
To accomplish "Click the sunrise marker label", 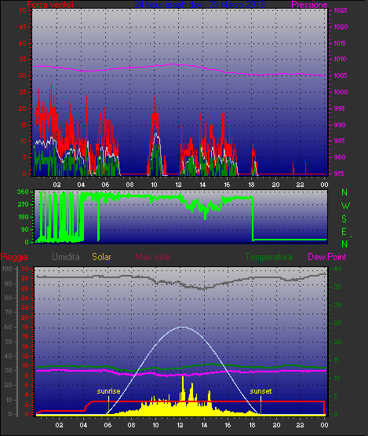I will [108, 391].
